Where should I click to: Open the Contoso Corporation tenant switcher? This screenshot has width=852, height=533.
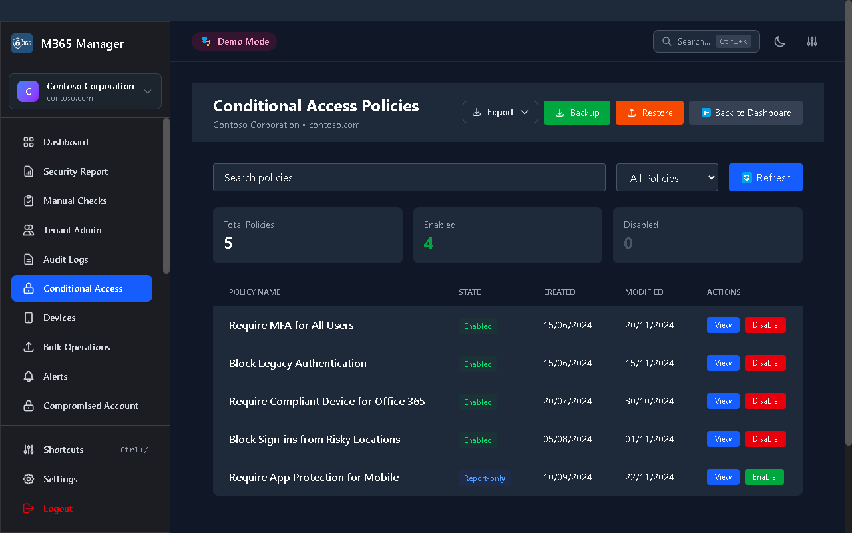pyautogui.click(x=85, y=91)
